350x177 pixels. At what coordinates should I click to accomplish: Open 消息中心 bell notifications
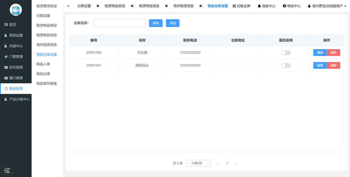[259, 6]
